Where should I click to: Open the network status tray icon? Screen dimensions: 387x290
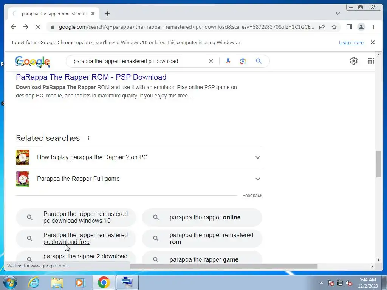pyautogui.click(x=340, y=283)
